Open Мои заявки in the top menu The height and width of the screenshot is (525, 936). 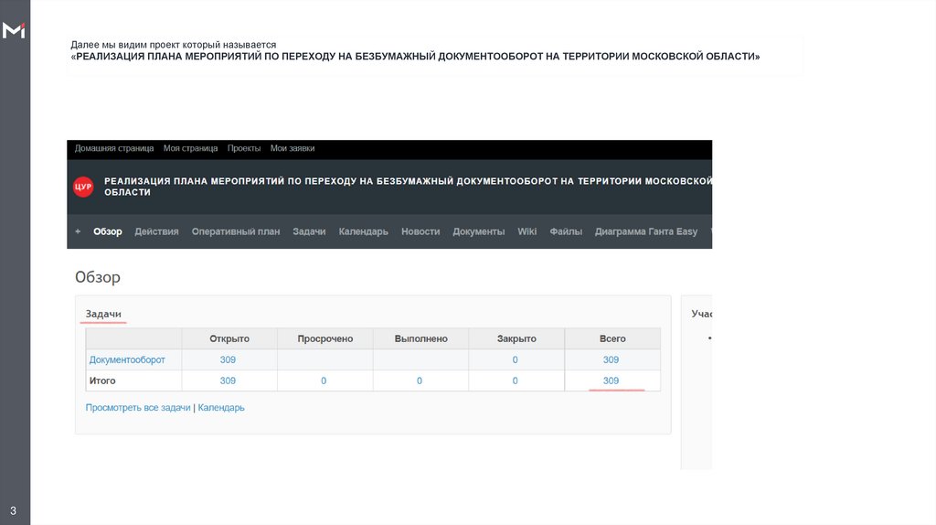(292, 148)
